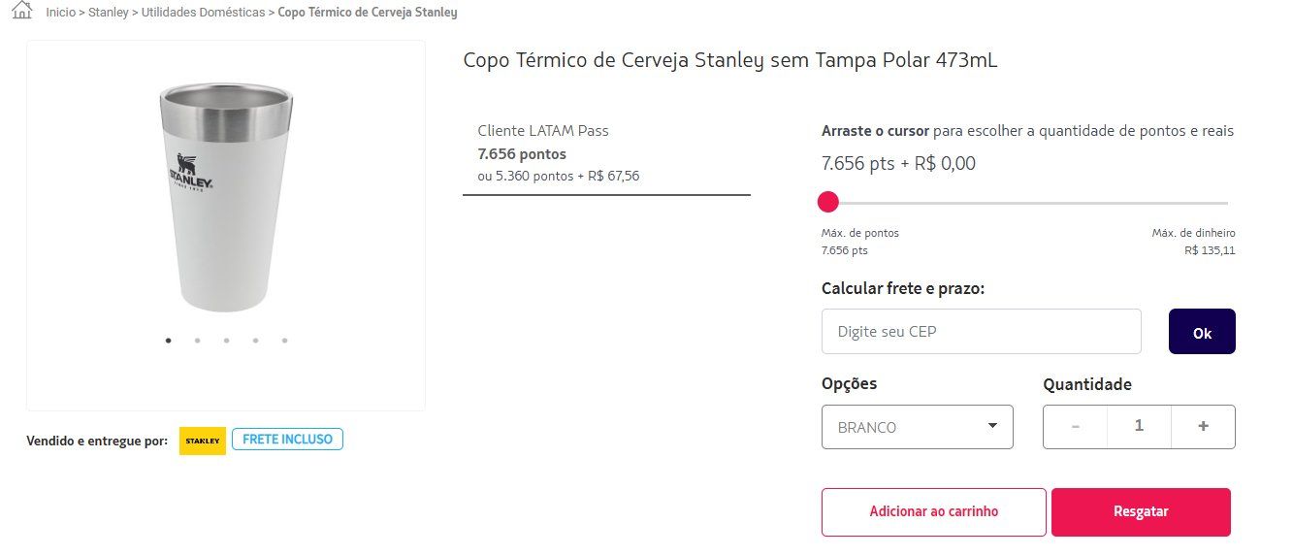The width and height of the screenshot is (1293, 556).
Task: Show the fourth product image dot
Action: (x=255, y=341)
